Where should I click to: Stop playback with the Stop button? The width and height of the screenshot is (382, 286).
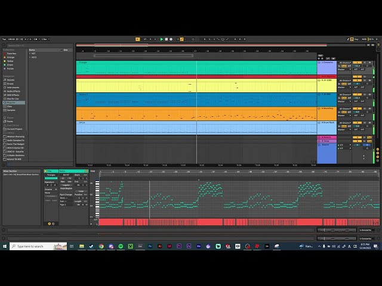tap(166, 39)
